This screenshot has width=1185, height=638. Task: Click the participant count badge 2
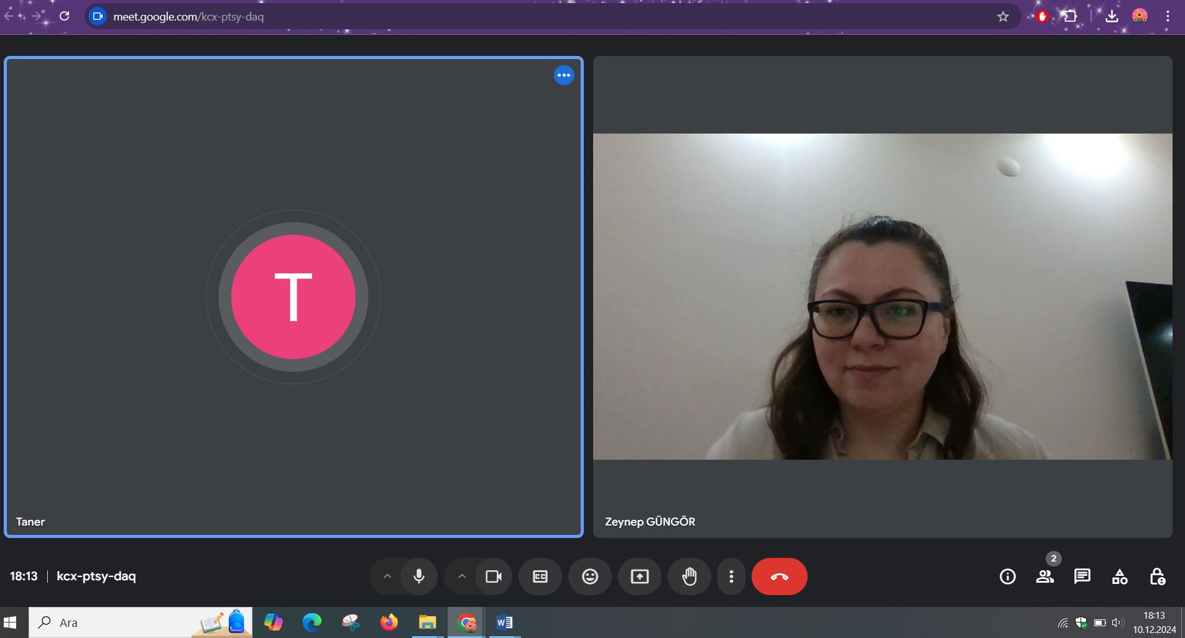pos(1053,558)
